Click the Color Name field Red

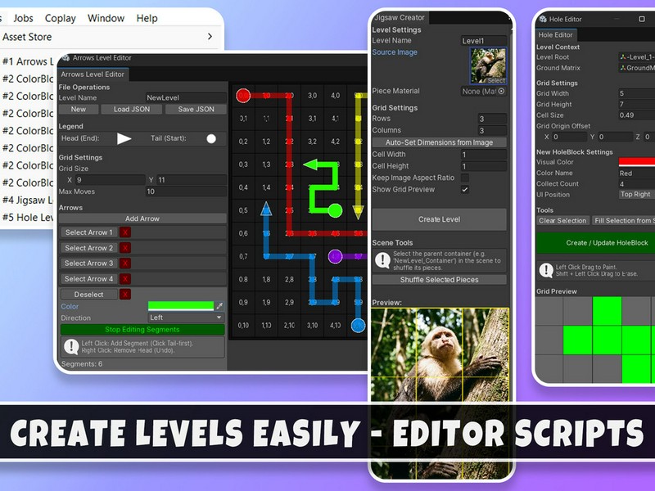[x=637, y=173]
